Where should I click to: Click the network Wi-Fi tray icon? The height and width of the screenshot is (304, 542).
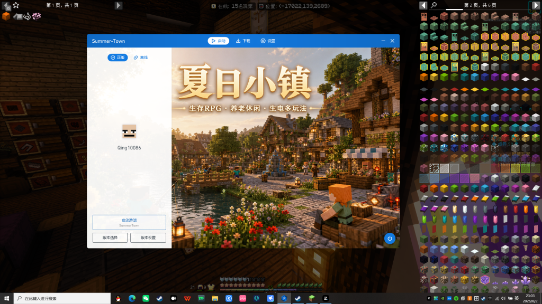(497, 299)
